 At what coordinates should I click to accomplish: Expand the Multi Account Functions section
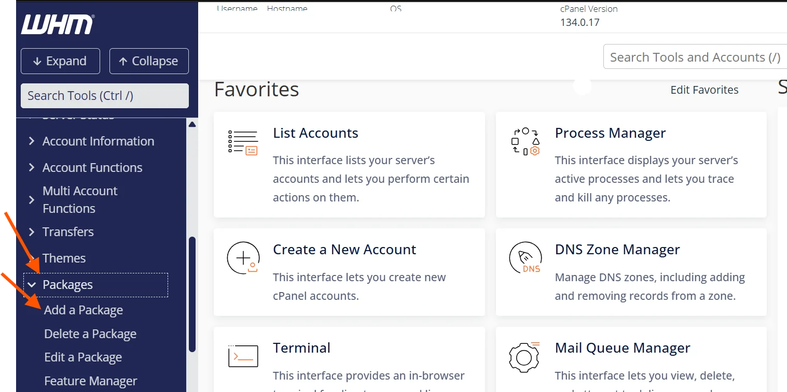[x=80, y=200]
